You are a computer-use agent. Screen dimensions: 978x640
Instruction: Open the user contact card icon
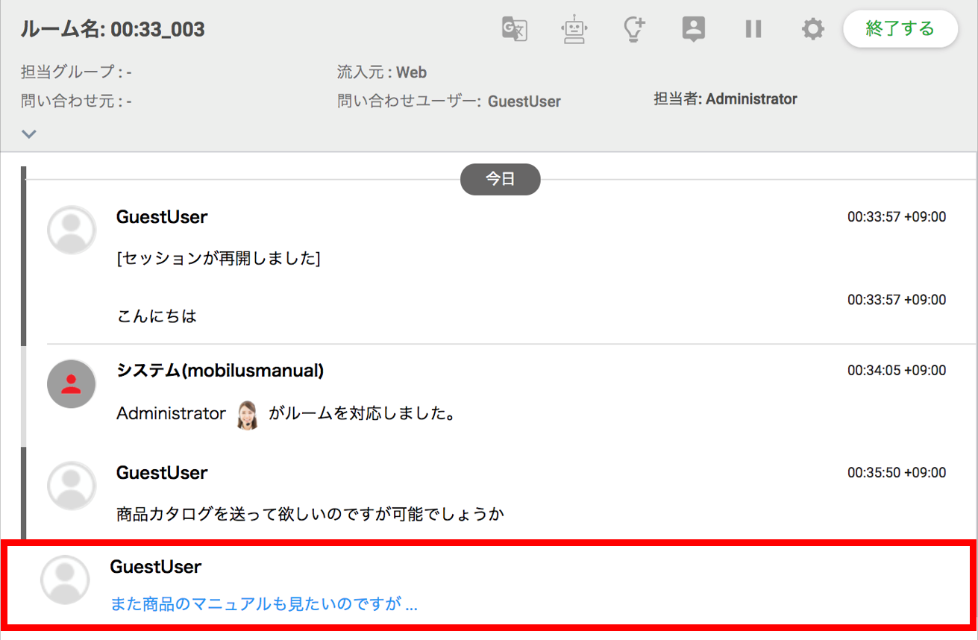(694, 29)
